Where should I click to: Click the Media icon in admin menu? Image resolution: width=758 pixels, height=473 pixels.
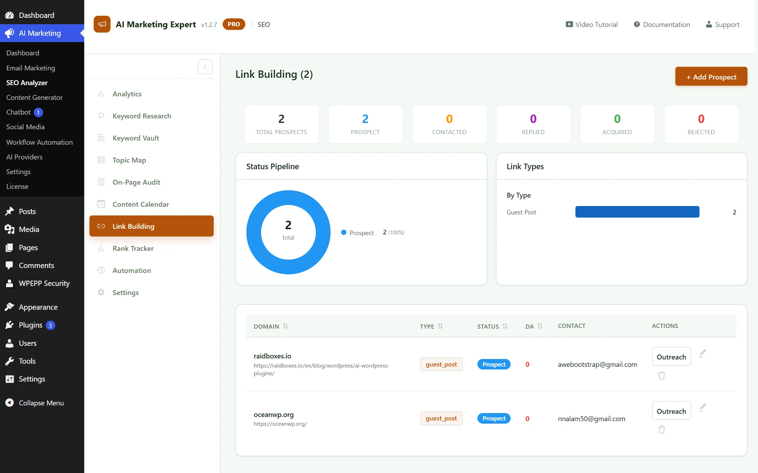point(9,229)
